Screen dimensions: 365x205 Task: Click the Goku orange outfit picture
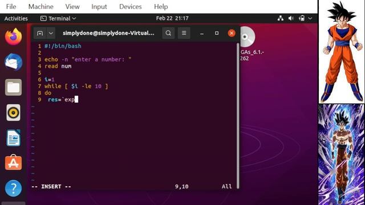click(x=341, y=51)
